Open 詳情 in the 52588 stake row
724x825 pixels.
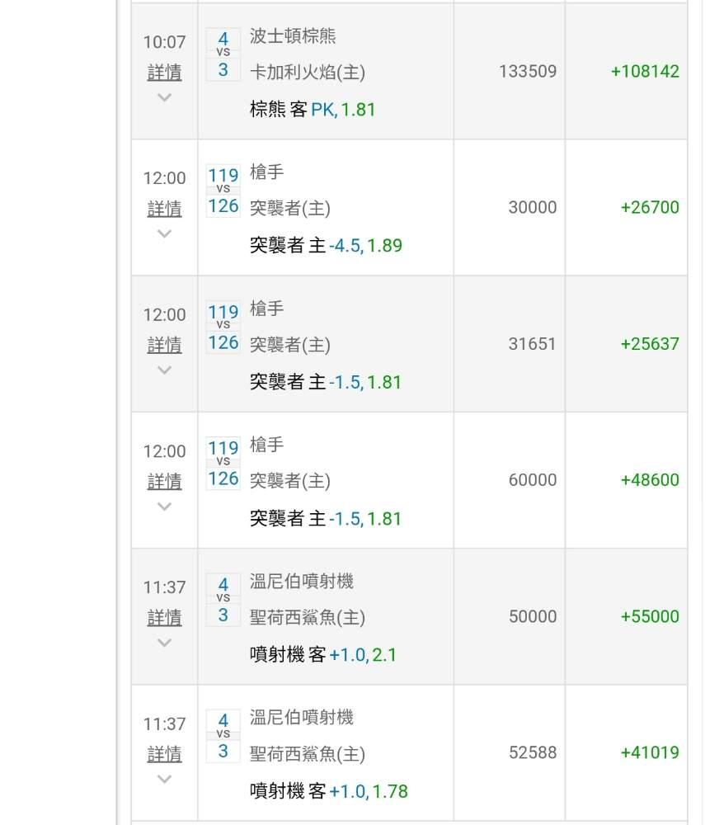164,754
